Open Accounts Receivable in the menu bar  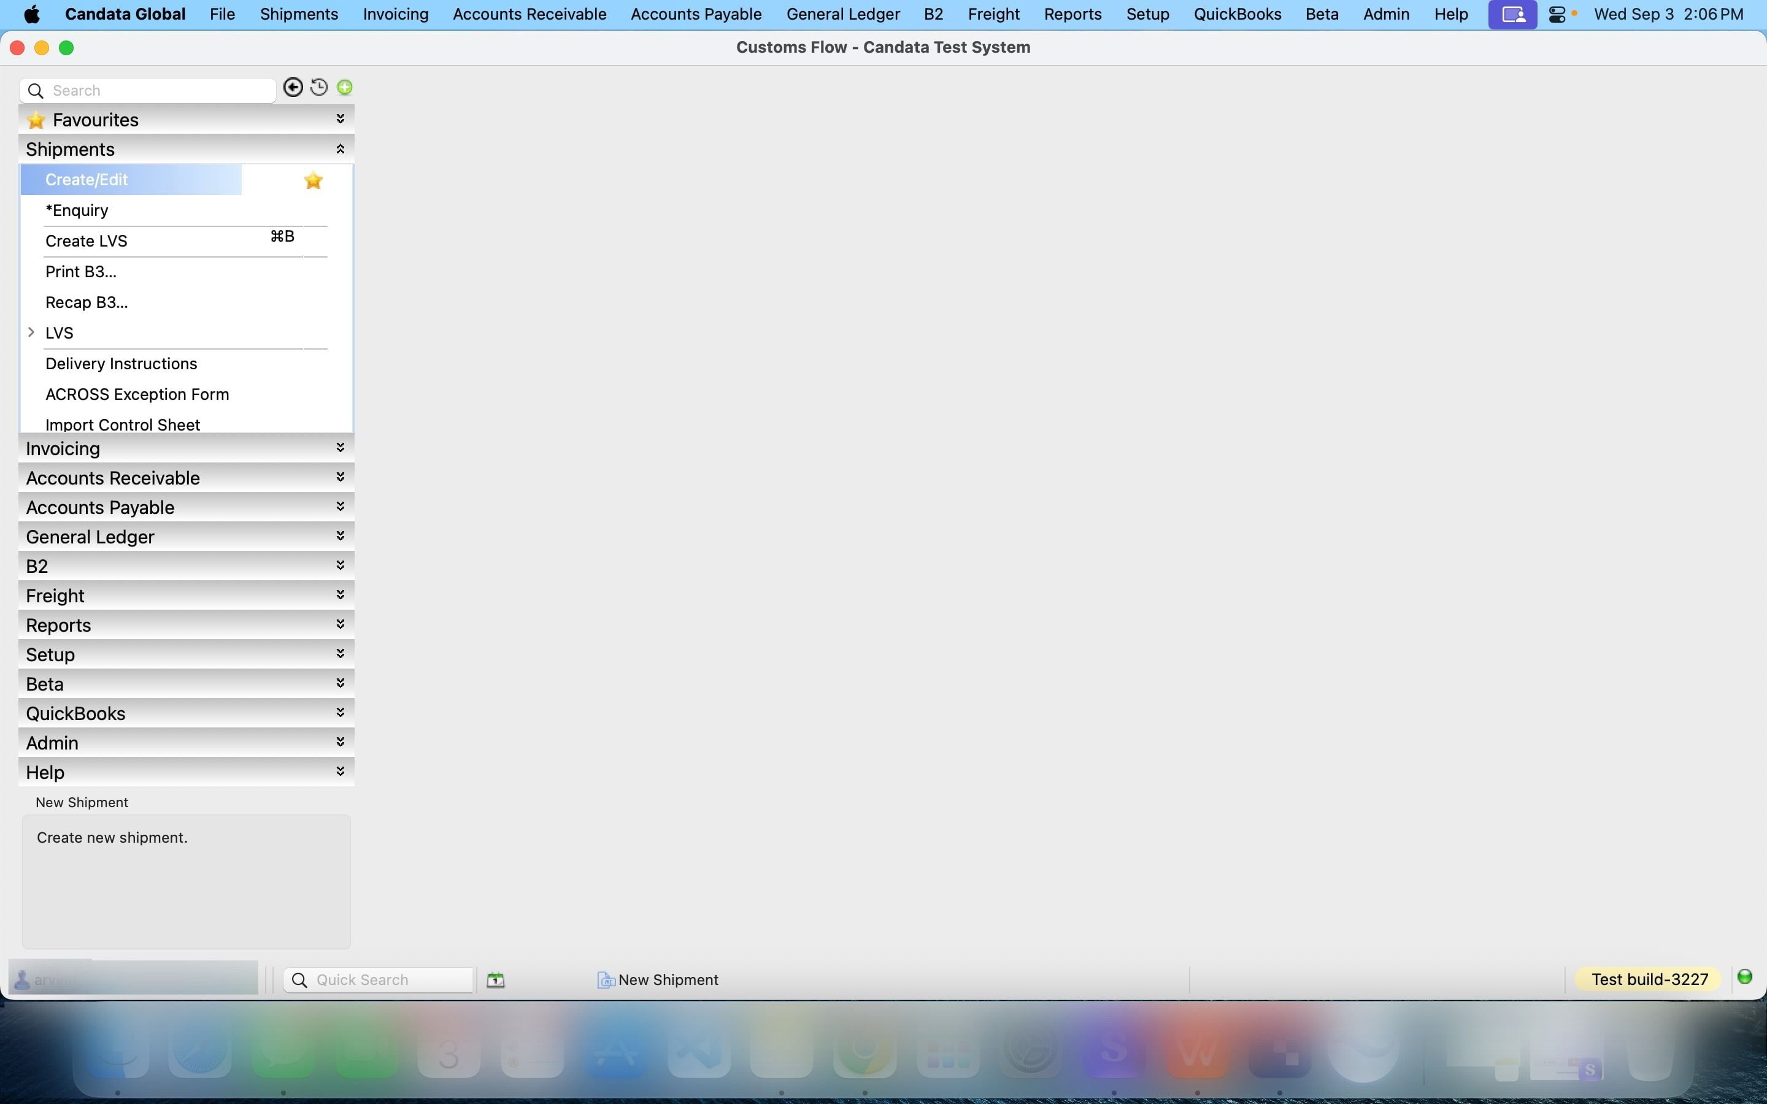pyautogui.click(x=529, y=15)
